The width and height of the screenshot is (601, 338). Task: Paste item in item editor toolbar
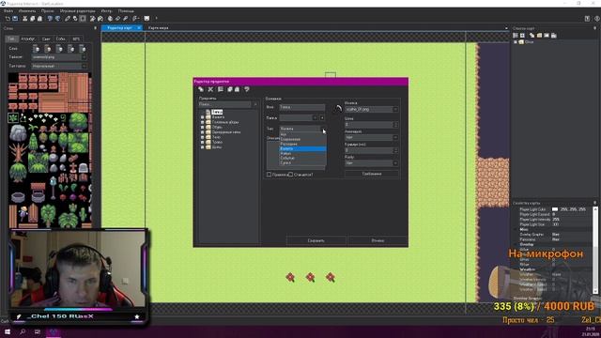click(237, 89)
